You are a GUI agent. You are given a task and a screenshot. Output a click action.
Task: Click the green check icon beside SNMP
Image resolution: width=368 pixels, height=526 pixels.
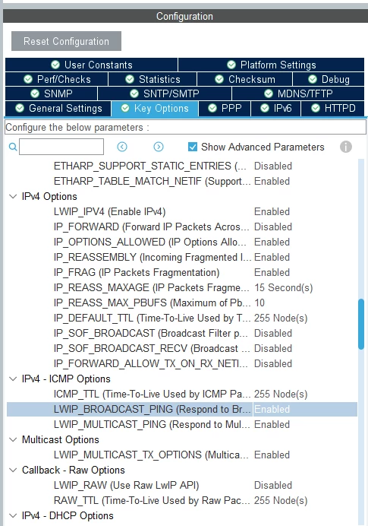coord(35,93)
